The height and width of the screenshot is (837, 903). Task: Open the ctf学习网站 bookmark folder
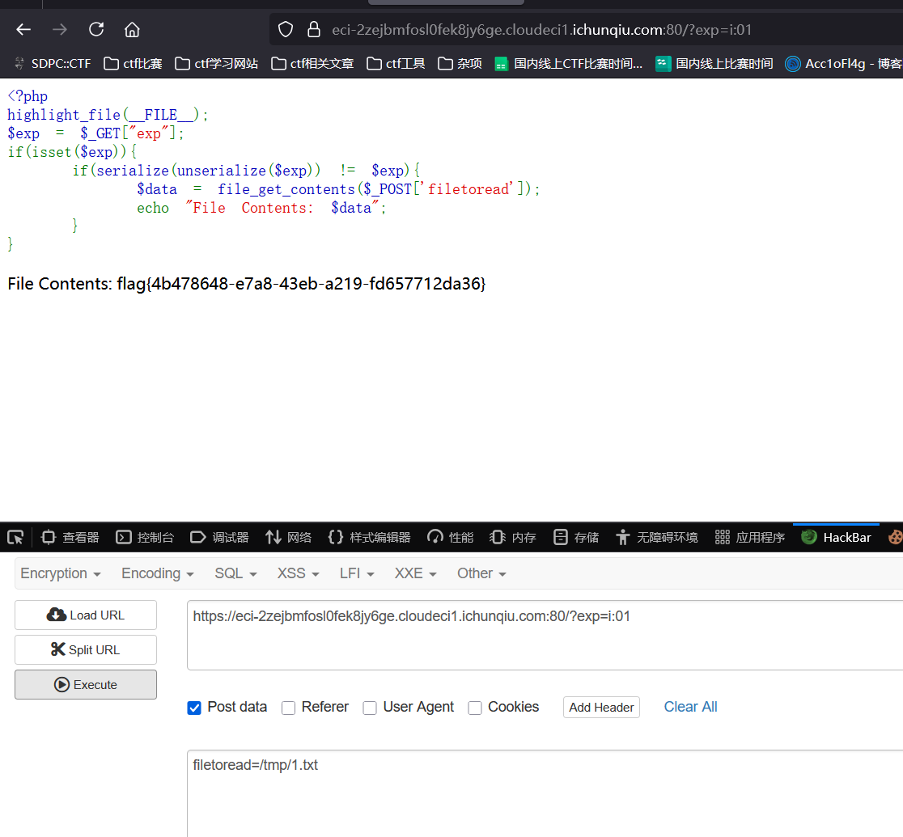[217, 63]
